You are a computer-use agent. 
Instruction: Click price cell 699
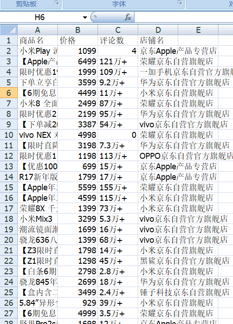click(x=78, y=167)
